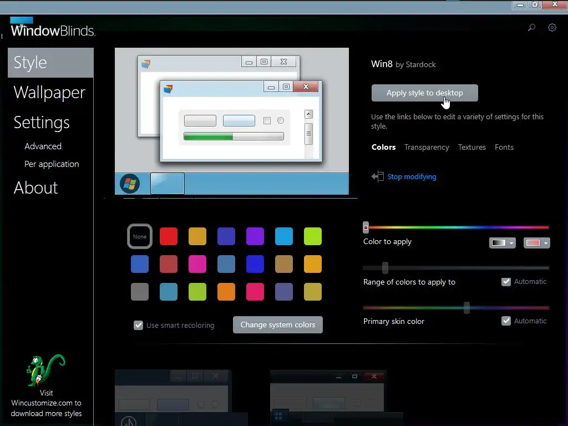
Task: Select the tan brown swatch in middle row
Action: pos(284,264)
